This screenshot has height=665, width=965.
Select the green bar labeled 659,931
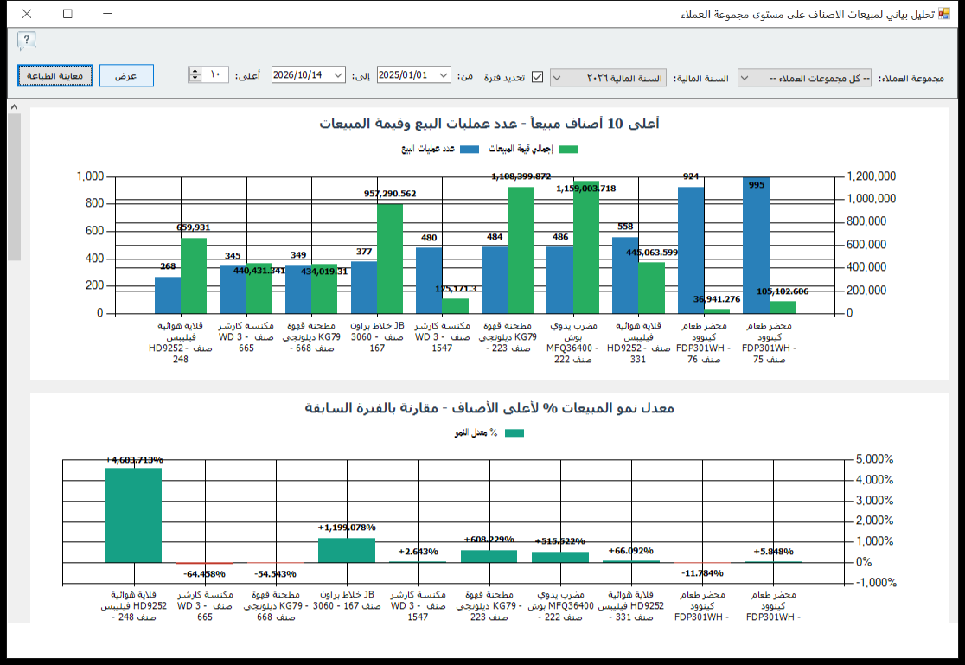194,276
